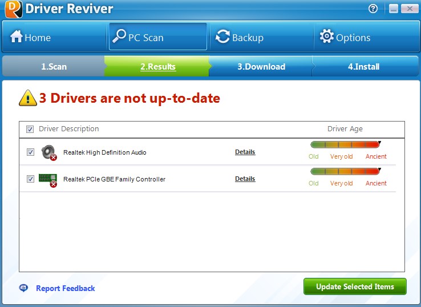421x307 pixels.
Task: Open Details for Realtek PCIe GBE Controller
Action: click(245, 179)
